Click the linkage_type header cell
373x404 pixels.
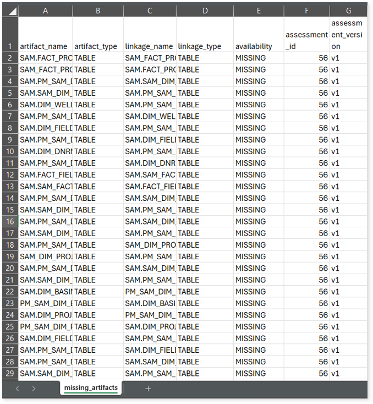pos(205,46)
